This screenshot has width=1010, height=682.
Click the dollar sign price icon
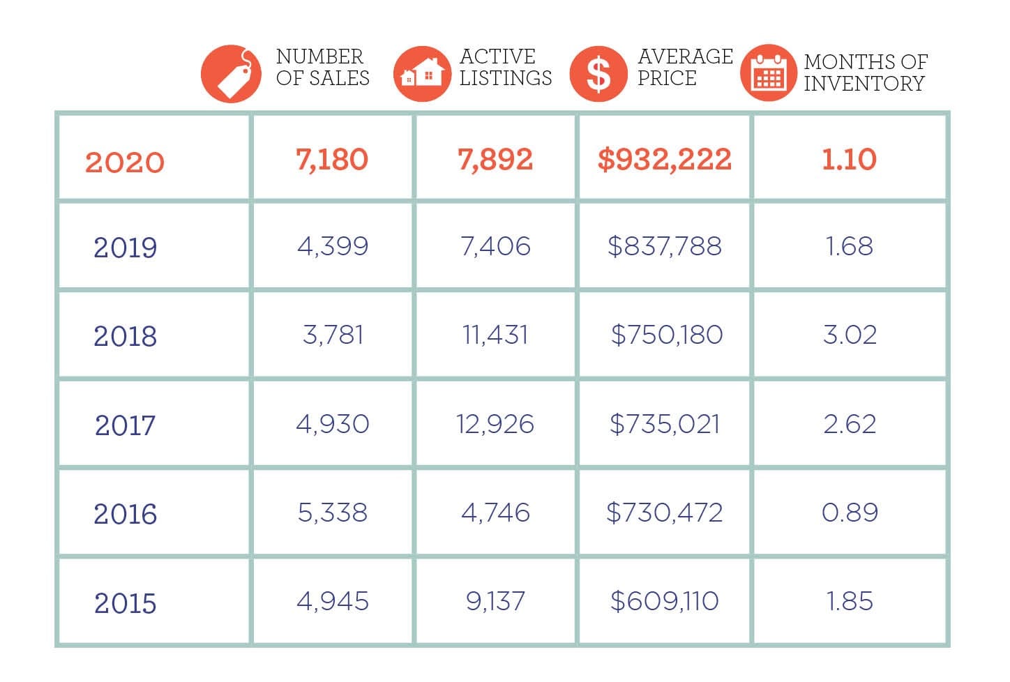click(598, 74)
